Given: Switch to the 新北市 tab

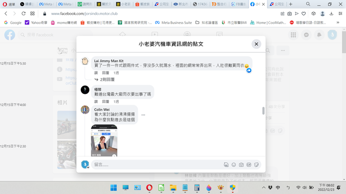Looking at the screenshot, I should pos(181,4).
